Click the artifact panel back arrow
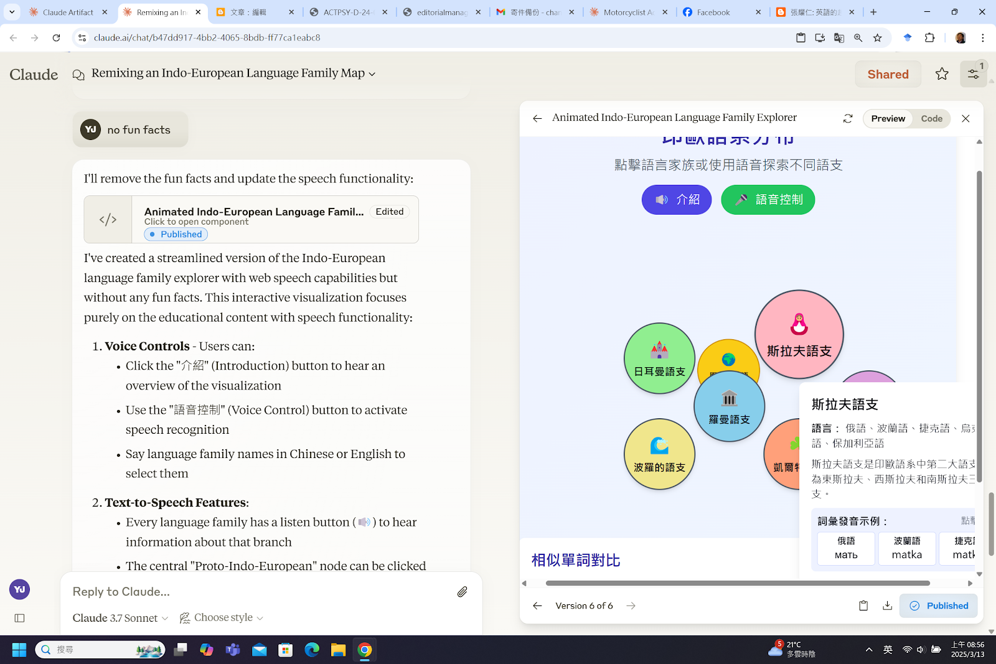Image resolution: width=996 pixels, height=664 pixels. click(537, 118)
